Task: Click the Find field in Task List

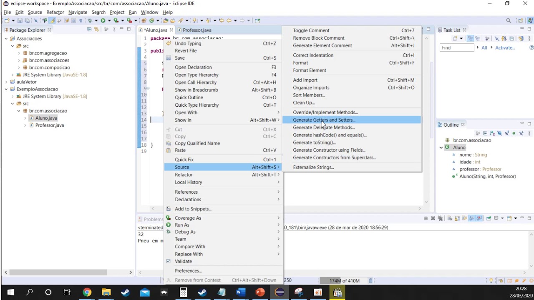Action: (457, 48)
